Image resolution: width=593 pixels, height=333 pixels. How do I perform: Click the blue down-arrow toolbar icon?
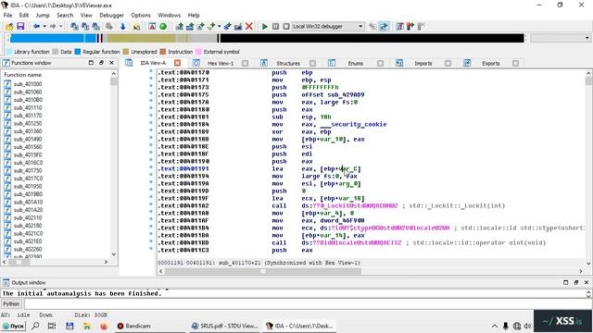coord(122,27)
